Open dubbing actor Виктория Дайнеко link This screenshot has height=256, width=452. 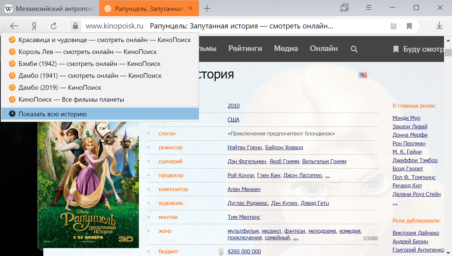tap(416, 233)
